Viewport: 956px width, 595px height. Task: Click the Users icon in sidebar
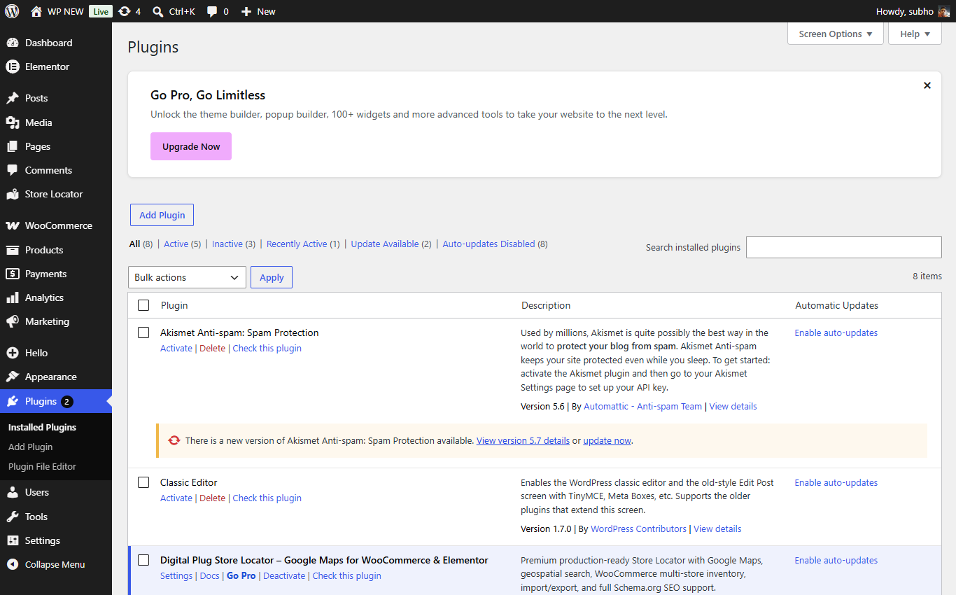point(12,492)
